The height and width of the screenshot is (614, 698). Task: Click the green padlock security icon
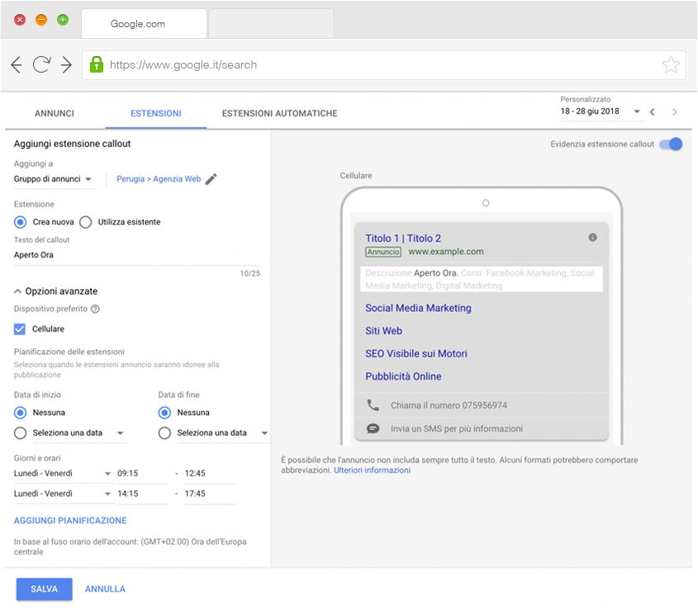click(x=96, y=64)
